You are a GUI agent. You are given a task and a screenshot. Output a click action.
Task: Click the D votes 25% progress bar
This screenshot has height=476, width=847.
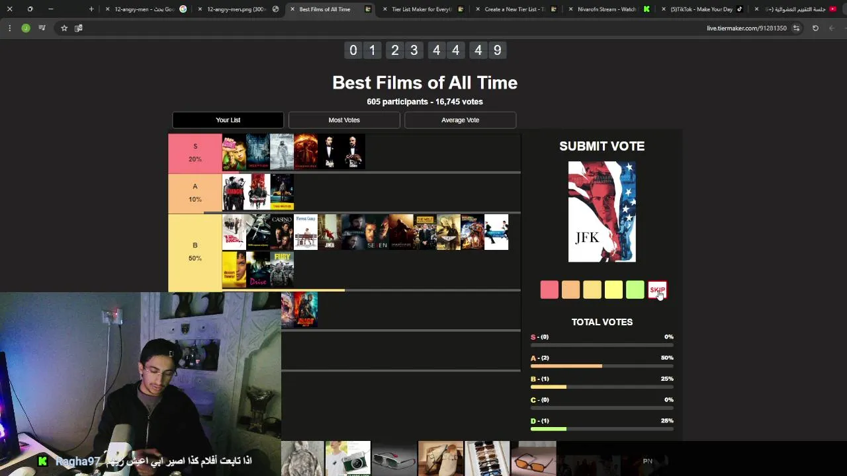(602, 429)
